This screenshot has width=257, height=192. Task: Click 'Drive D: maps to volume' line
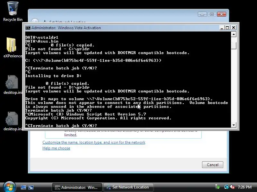[119, 99]
